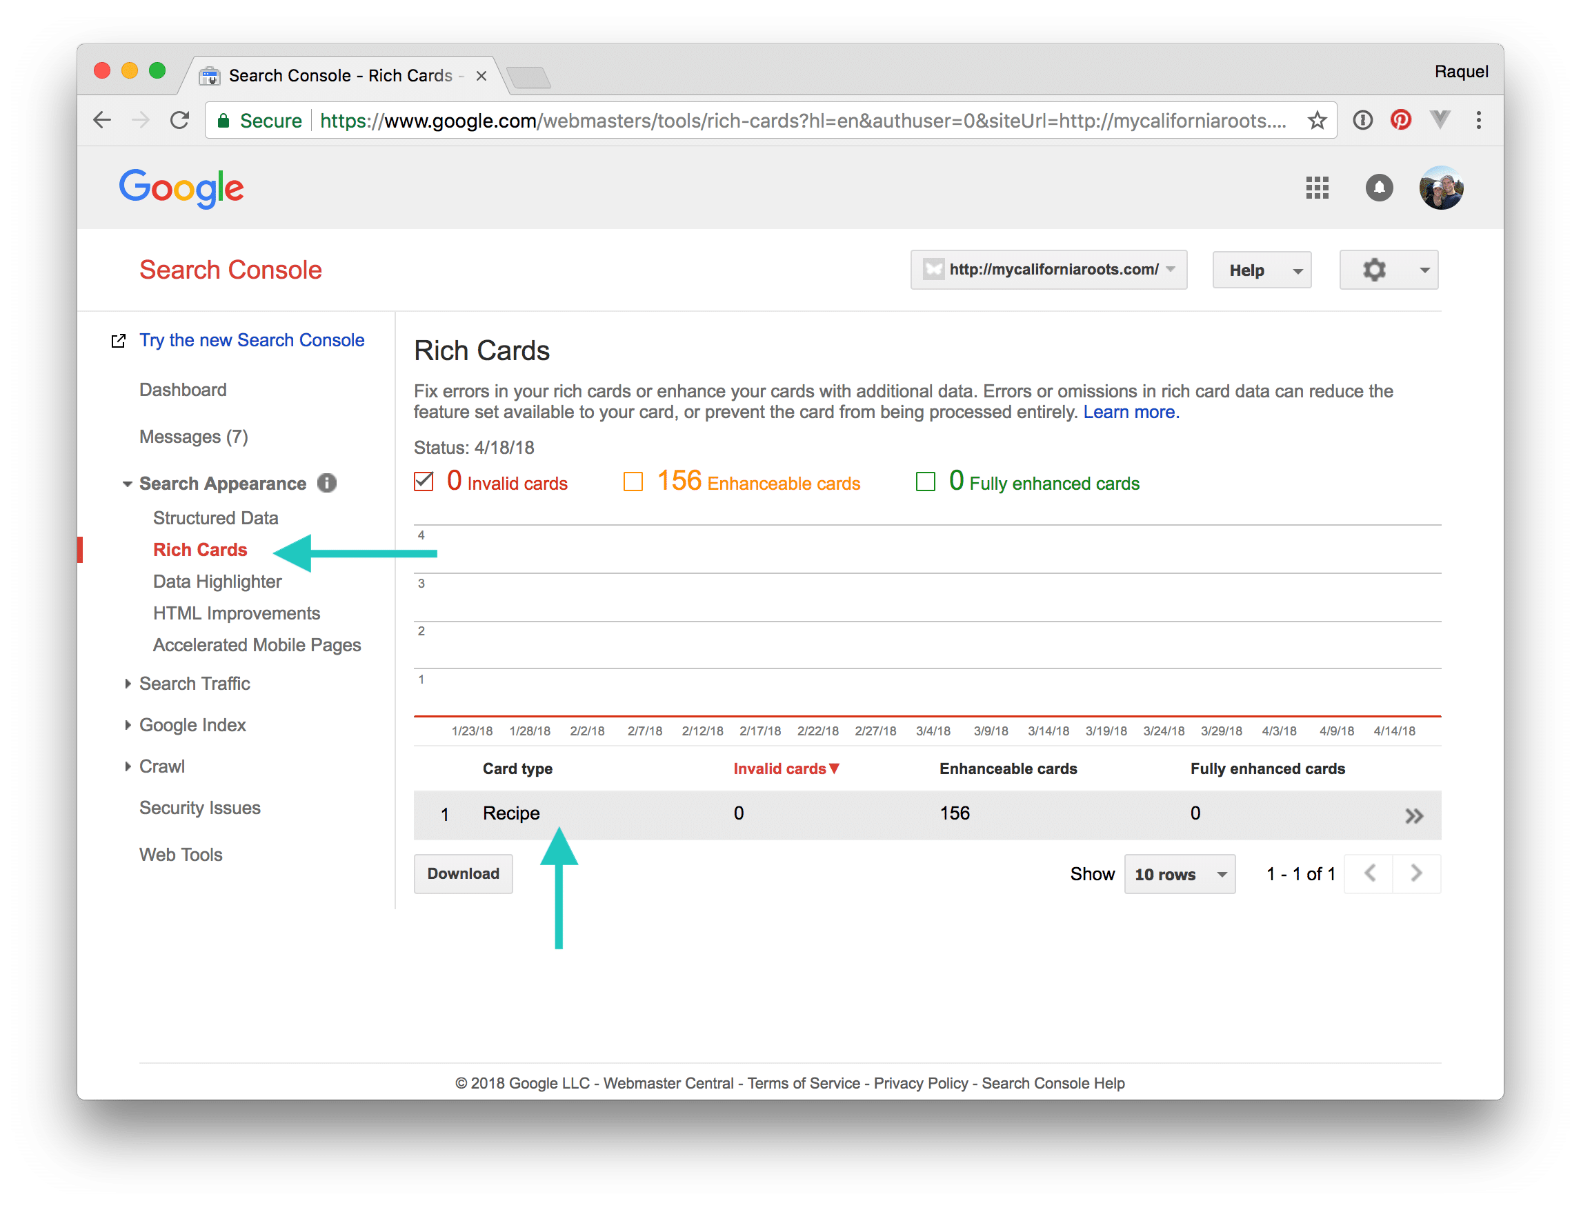Click the Download button

point(463,873)
